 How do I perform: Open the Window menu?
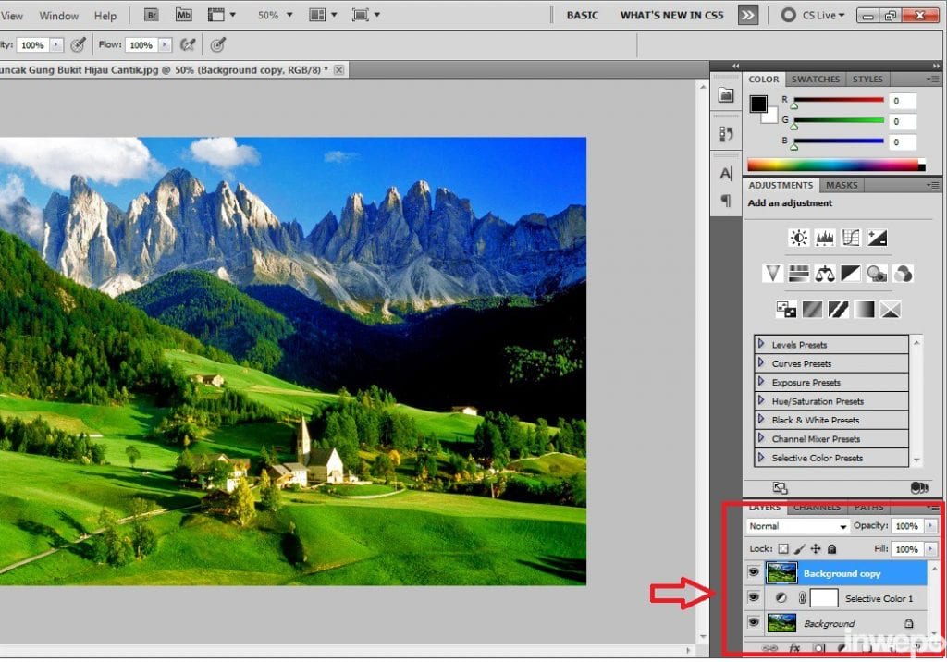[59, 16]
